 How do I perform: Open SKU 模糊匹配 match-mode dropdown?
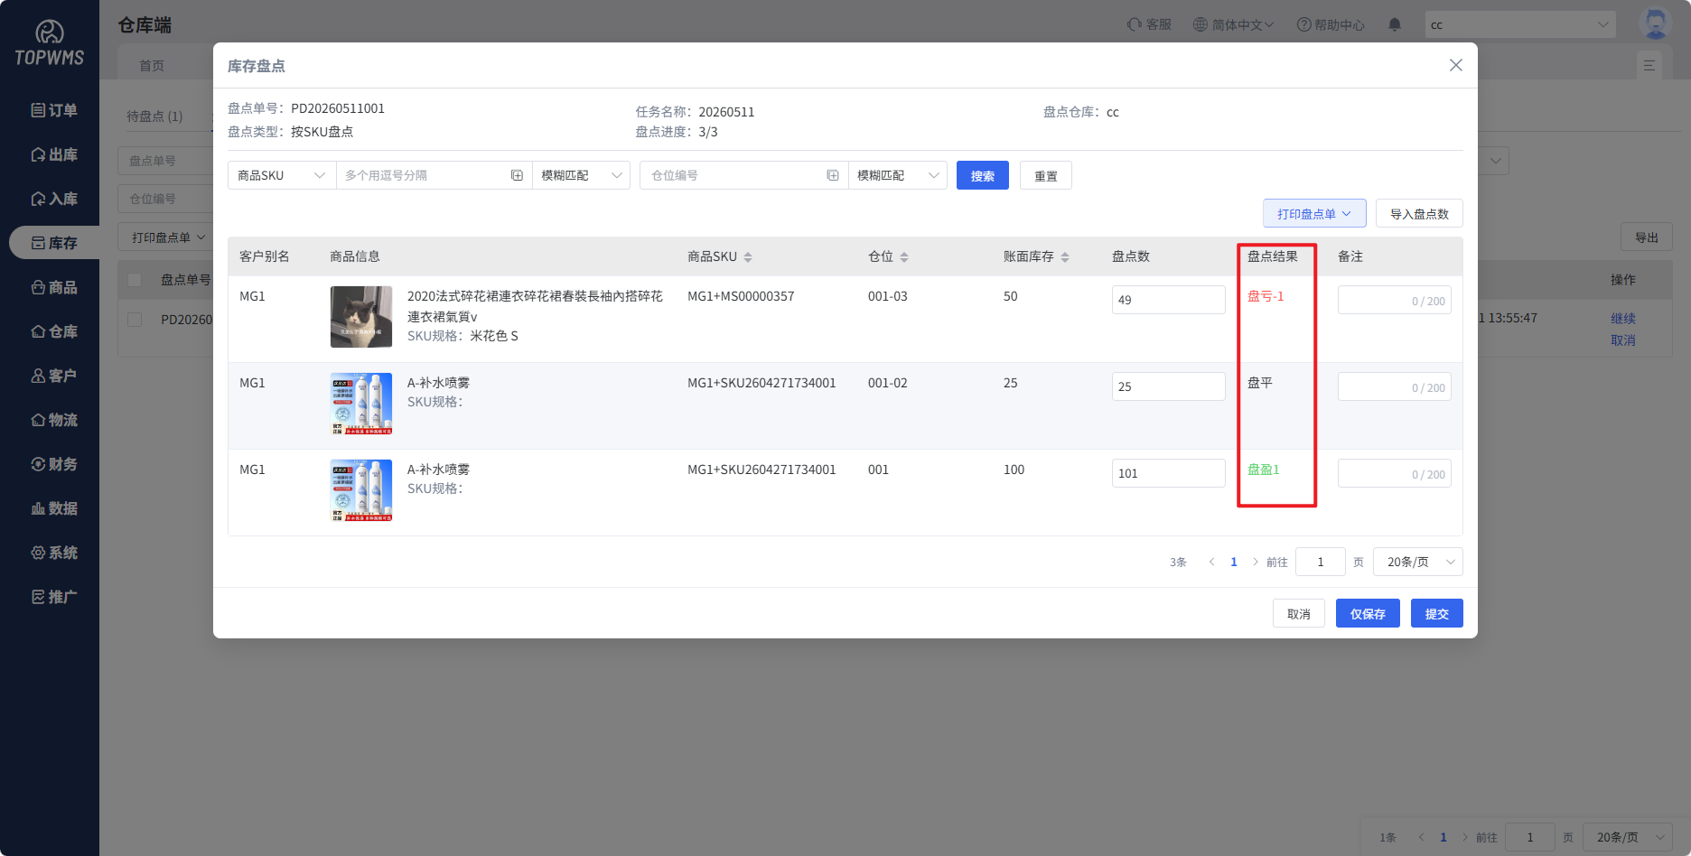[x=581, y=175]
